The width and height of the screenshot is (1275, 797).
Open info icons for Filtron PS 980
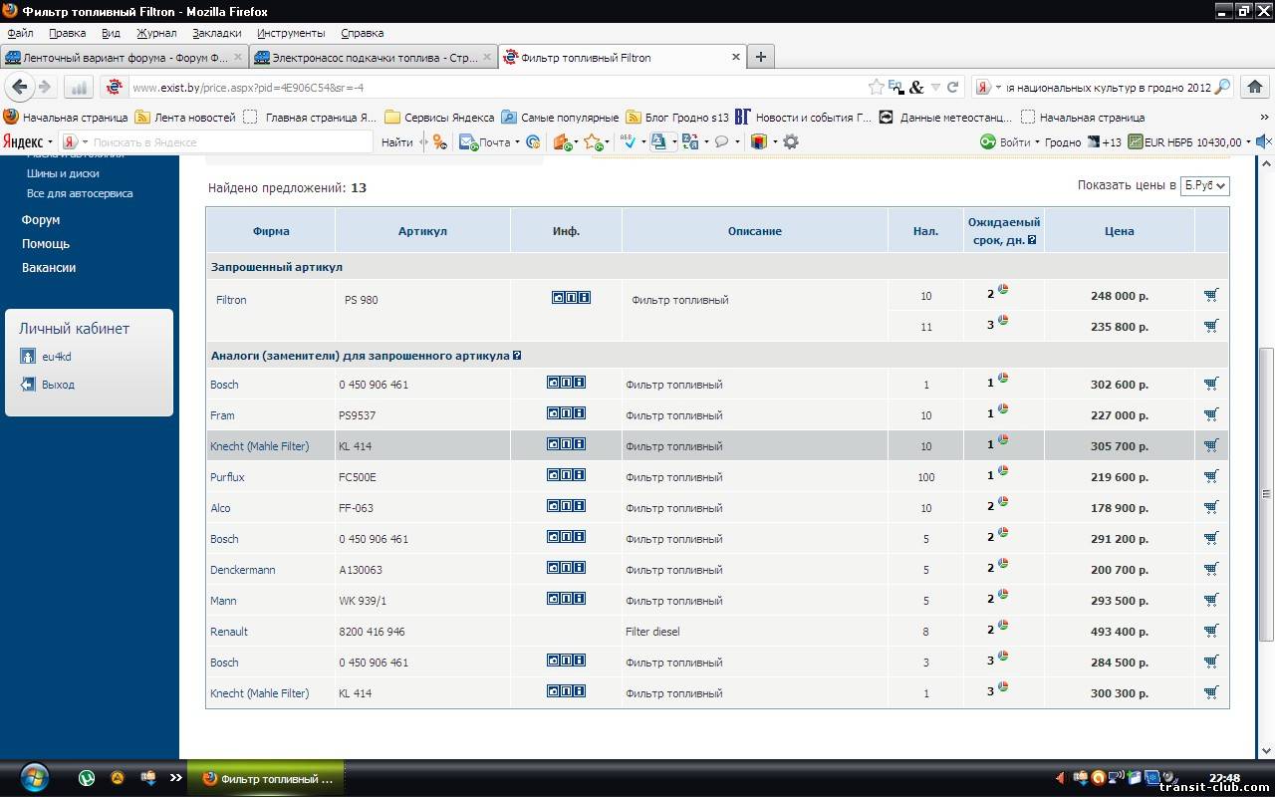[x=571, y=297]
